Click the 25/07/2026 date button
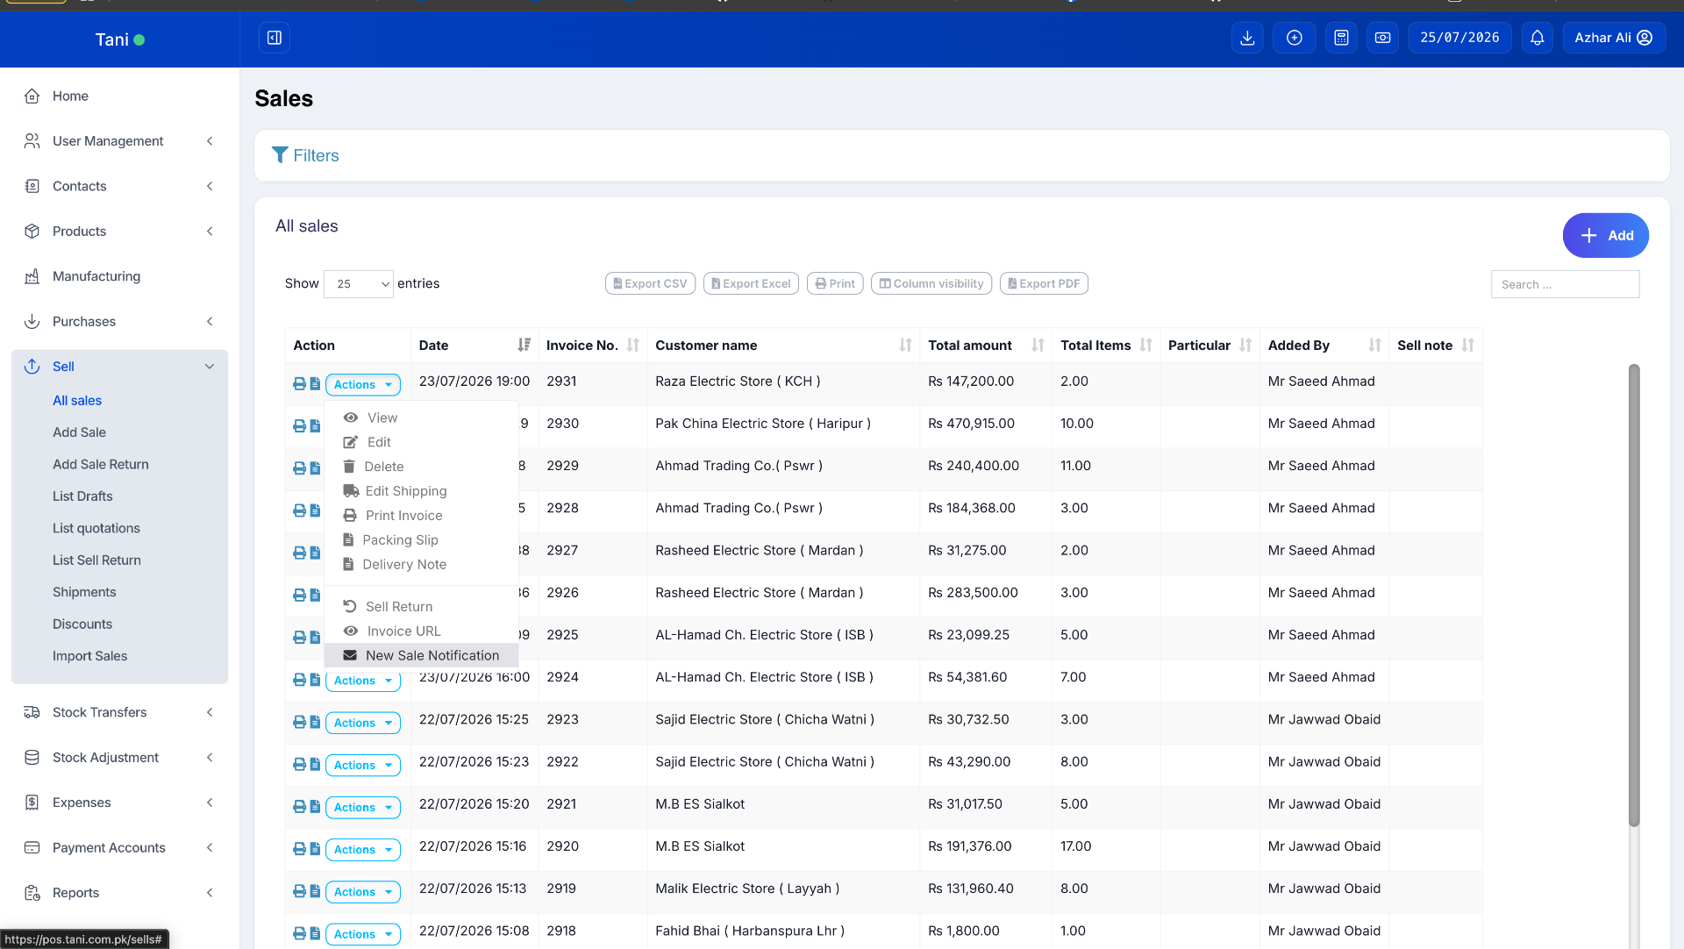The width and height of the screenshot is (1684, 949). (1459, 38)
